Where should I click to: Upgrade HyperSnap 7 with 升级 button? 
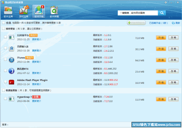(161, 99)
